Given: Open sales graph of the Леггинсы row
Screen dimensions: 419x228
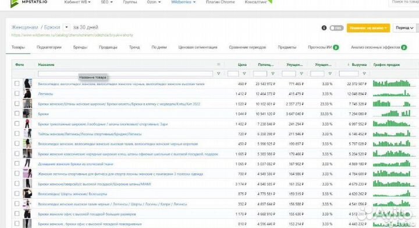Looking at the screenshot, I should (x=392, y=93).
